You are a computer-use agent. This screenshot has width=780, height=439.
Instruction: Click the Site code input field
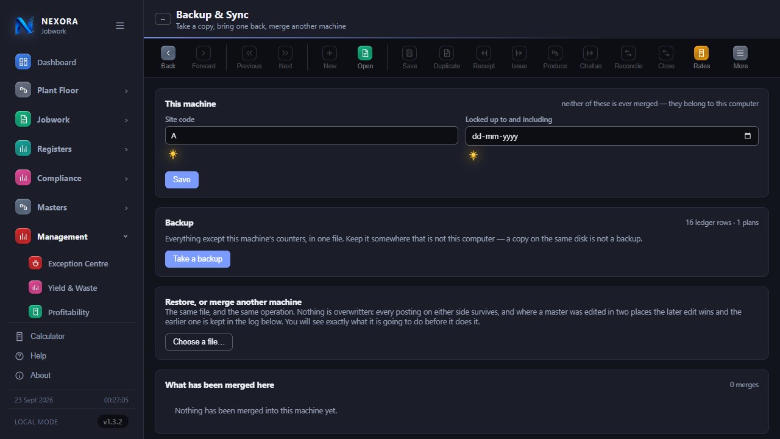[x=311, y=135]
